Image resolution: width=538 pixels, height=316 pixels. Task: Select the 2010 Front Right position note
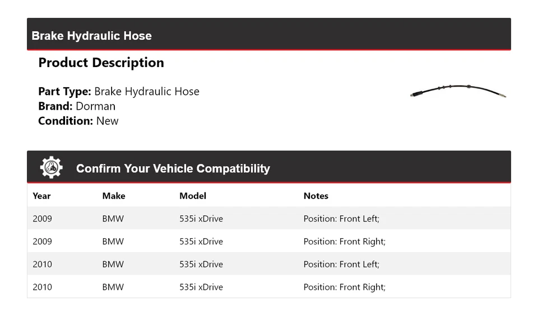pyautogui.click(x=344, y=287)
